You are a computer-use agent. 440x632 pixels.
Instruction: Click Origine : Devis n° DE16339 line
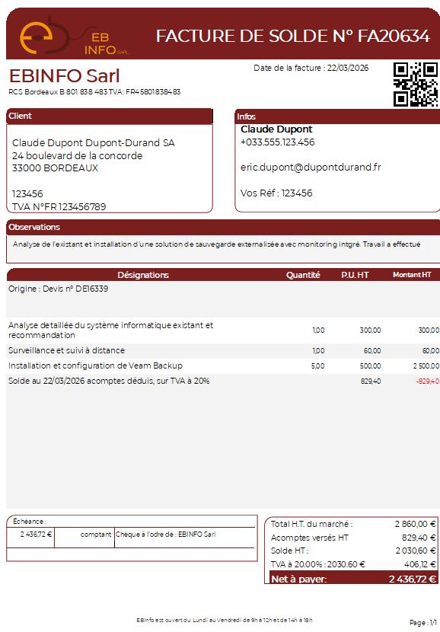tap(59, 289)
